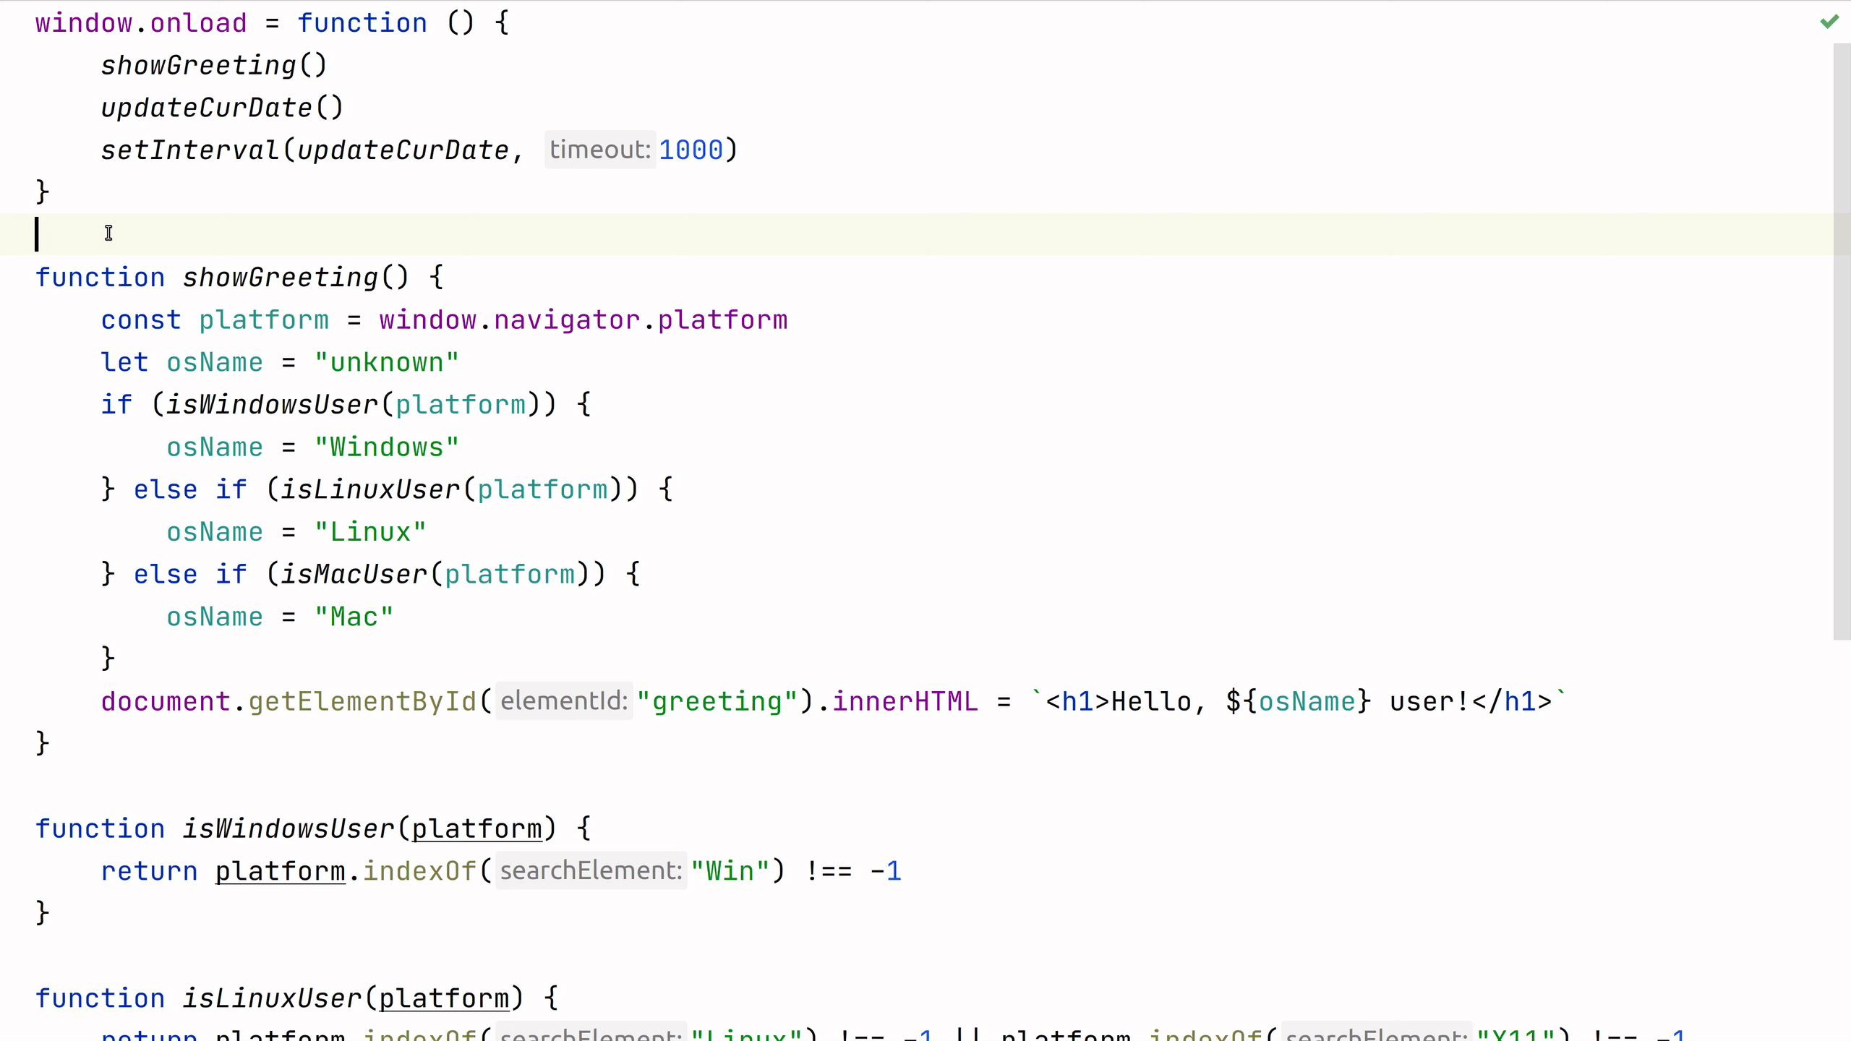Click the 'navigator' property in platform assignment
Viewport: 1851px width, 1041px height.
[x=566, y=320]
